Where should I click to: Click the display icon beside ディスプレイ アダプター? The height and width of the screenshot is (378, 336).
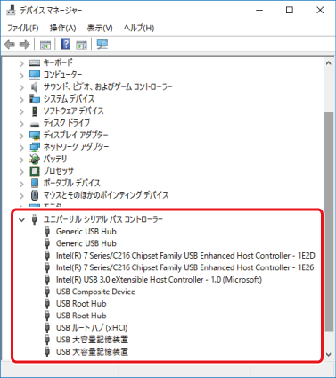35,136
